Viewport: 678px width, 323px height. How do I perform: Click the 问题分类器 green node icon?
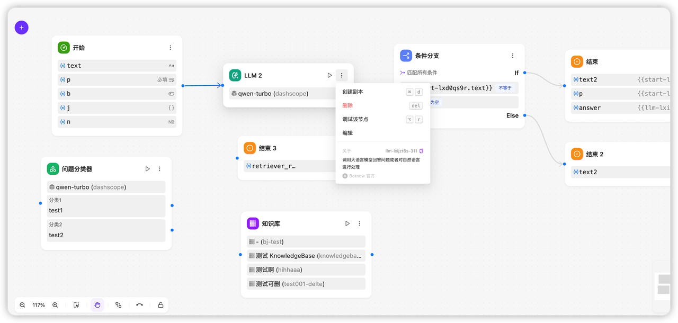point(52,169)
